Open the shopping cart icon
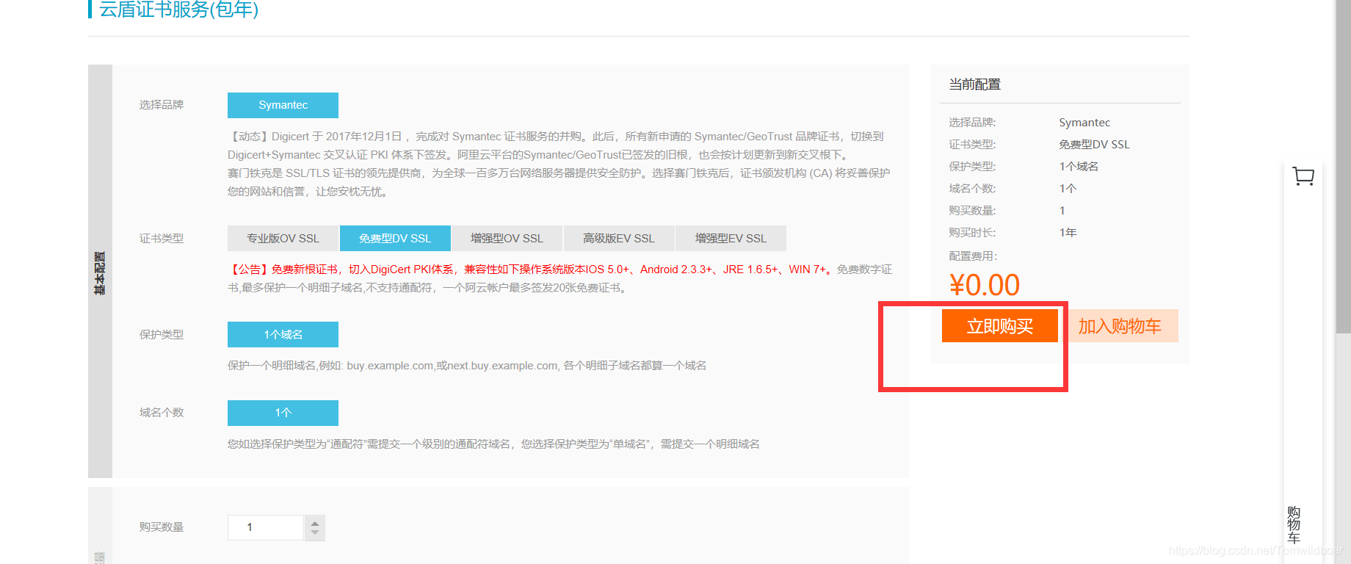This screenshot has height=564, width=1351. point(1303,176)
